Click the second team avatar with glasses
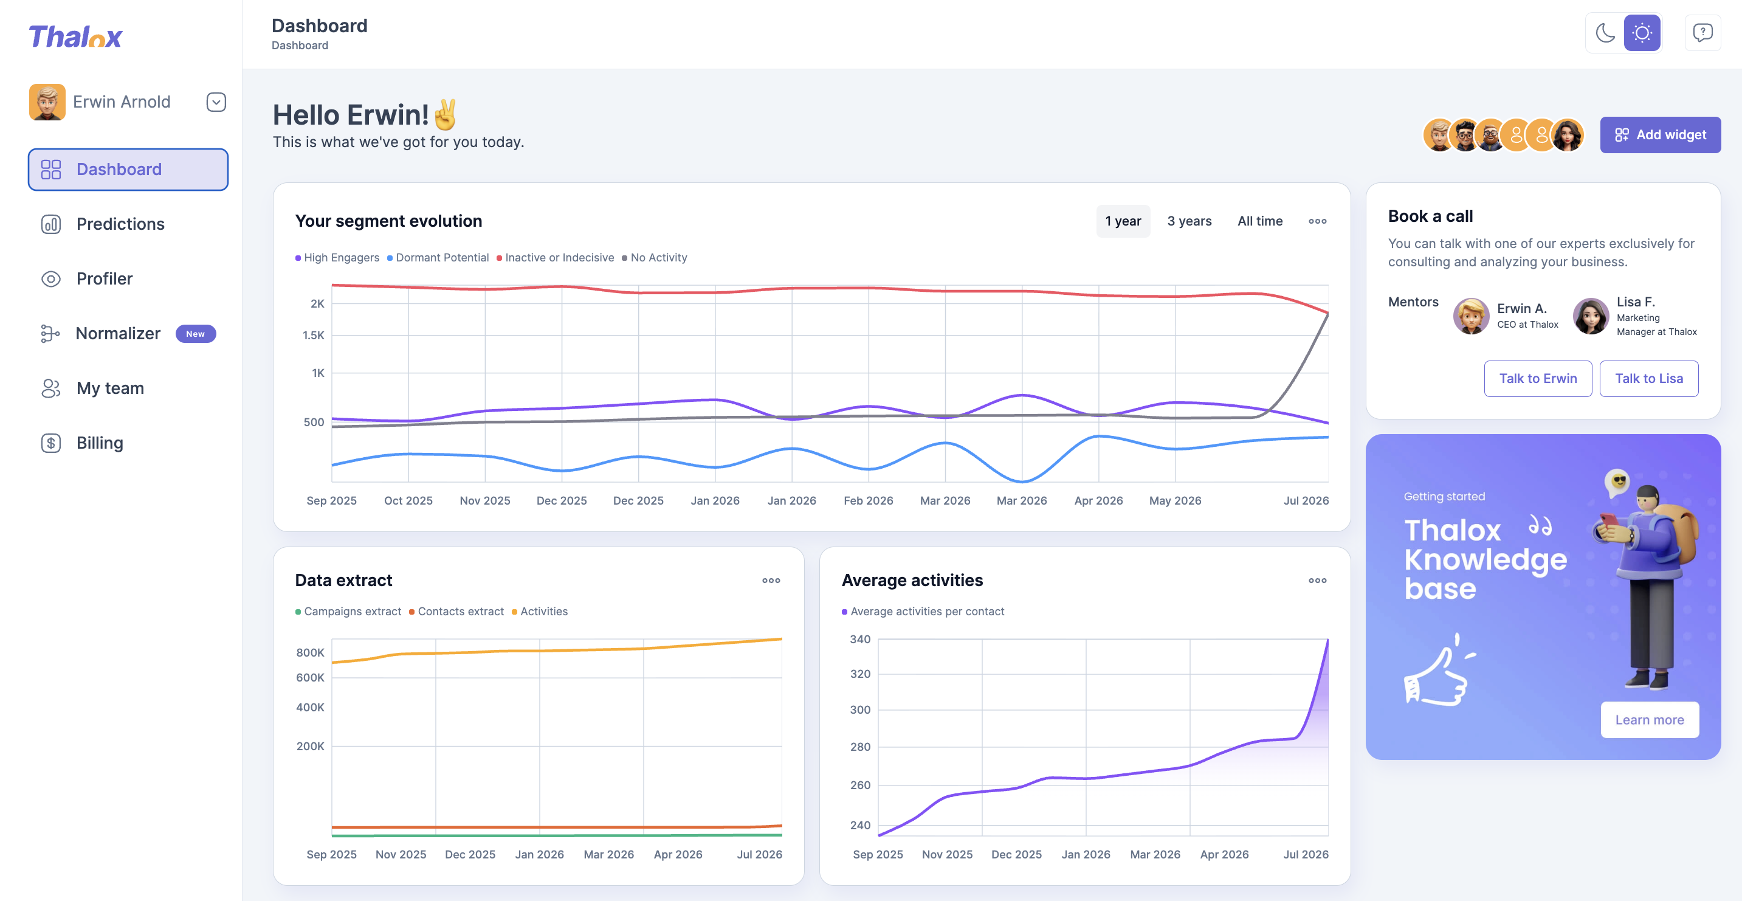Viewport: 1742px width, 901px height. point(1465,136)
